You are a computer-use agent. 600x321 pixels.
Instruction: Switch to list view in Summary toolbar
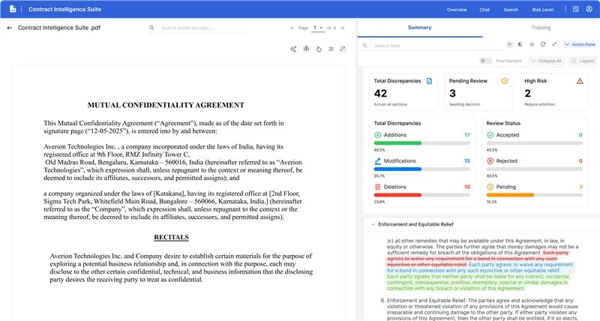click(532, 45)
